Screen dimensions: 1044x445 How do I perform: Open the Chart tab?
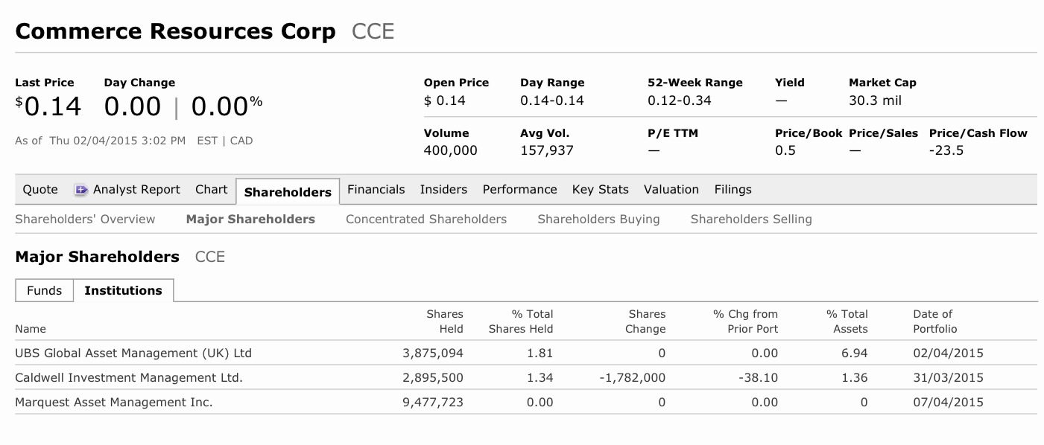tap(211, 189)
